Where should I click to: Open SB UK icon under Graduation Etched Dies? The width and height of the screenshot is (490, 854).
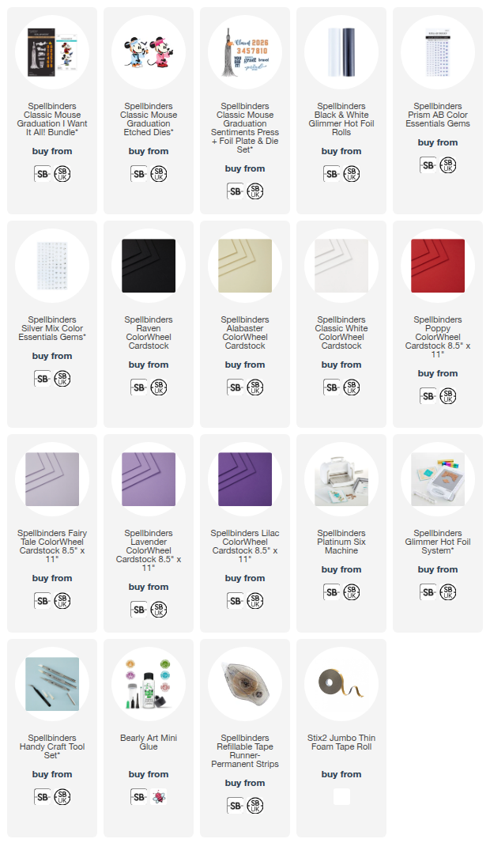(158, 174)
